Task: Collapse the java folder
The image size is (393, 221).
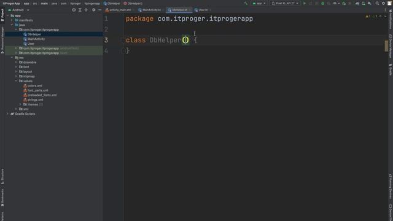Action: (x=12, y=25)
